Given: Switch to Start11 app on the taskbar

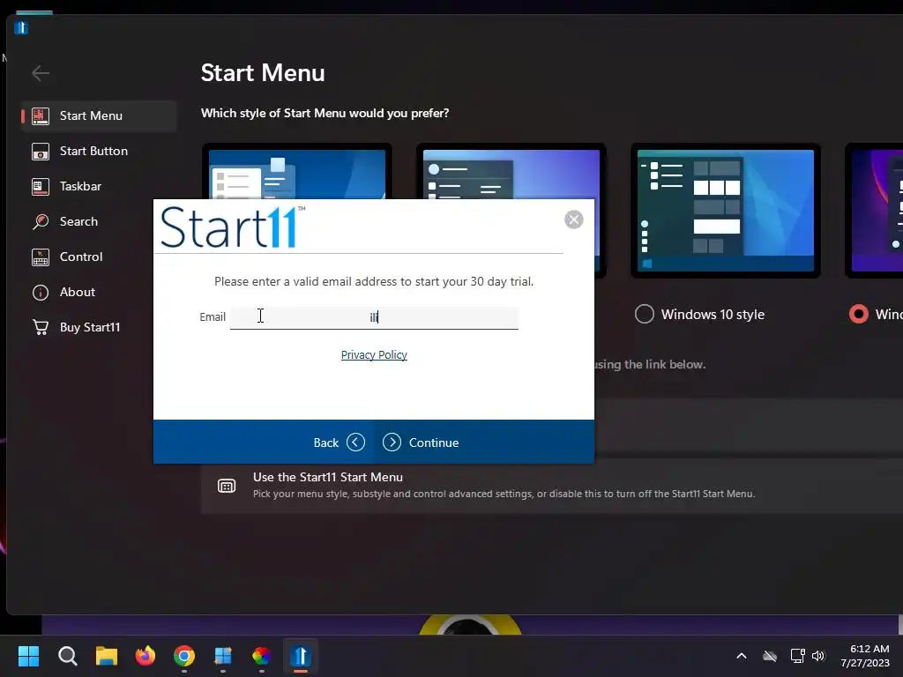Looking at the screenshot, I should [301, 656].
